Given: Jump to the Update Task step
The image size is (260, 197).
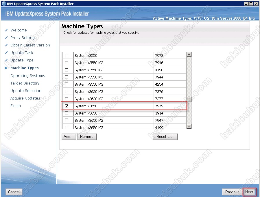Looking at the screenshot, I should 22,53.
